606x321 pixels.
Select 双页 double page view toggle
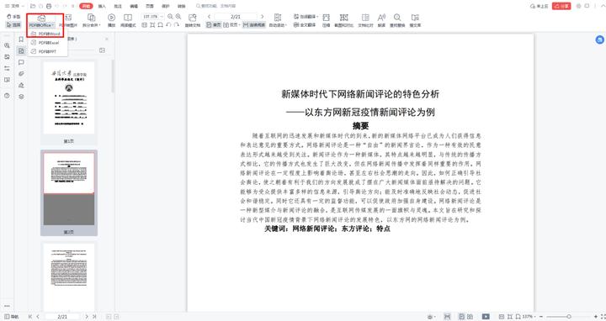(x=232, y=24)
